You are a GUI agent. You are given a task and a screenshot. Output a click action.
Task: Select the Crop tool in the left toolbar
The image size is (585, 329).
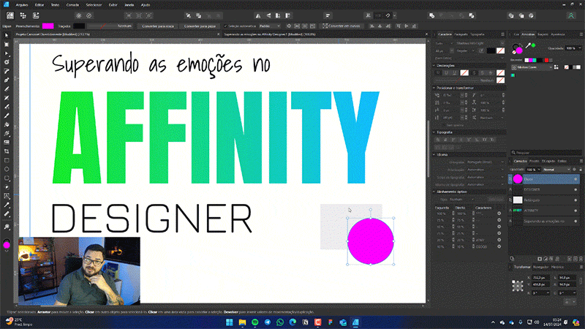(7, 151)
